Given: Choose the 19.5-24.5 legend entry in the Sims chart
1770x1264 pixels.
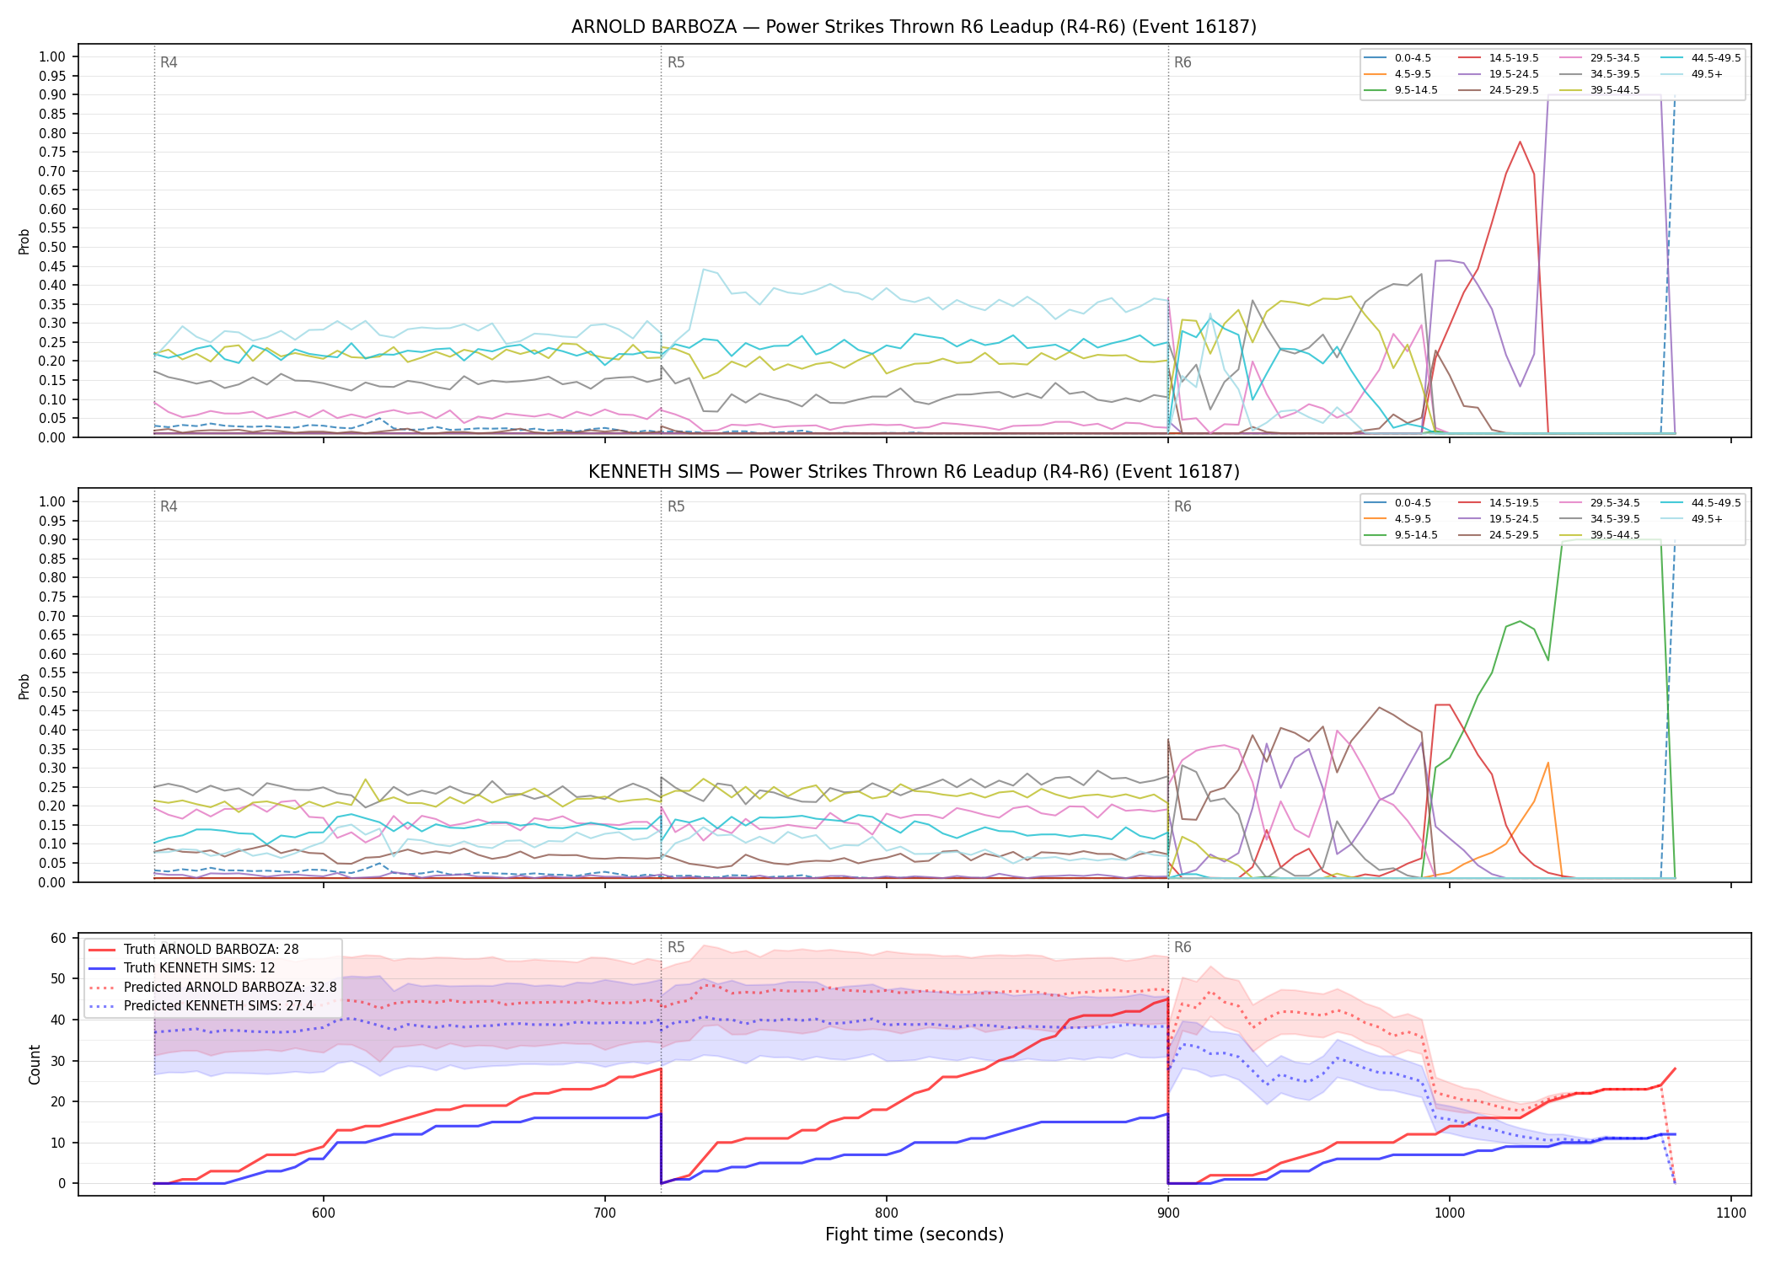Looking at the screenshot, I should click(1499, 519).
